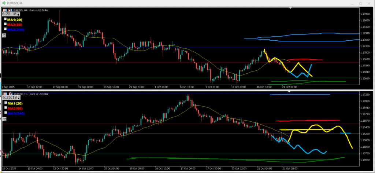Toggle MA1(20) checkbox in the H1 chart
This screenshot has height=173, width=375.
click(5, 103)
